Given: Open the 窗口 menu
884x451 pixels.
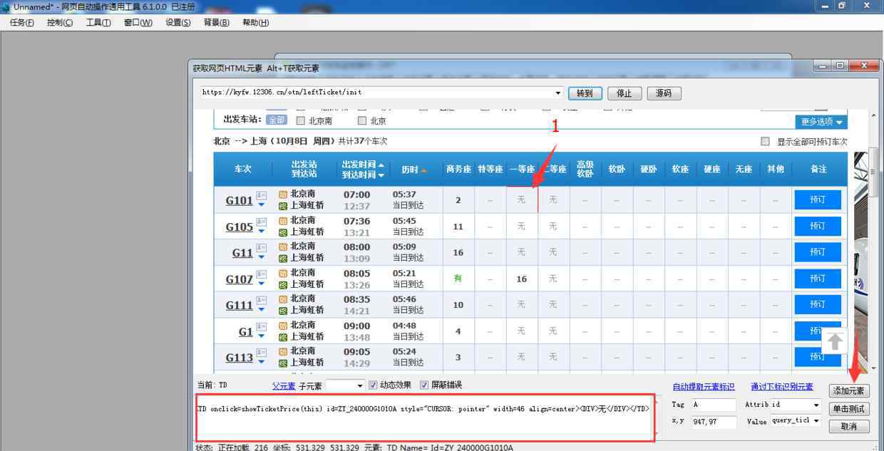Looking at the screenshot, I should [138, 22].
